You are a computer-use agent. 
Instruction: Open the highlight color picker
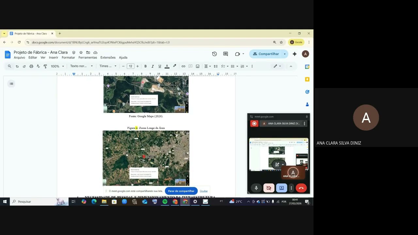[174, 66]
